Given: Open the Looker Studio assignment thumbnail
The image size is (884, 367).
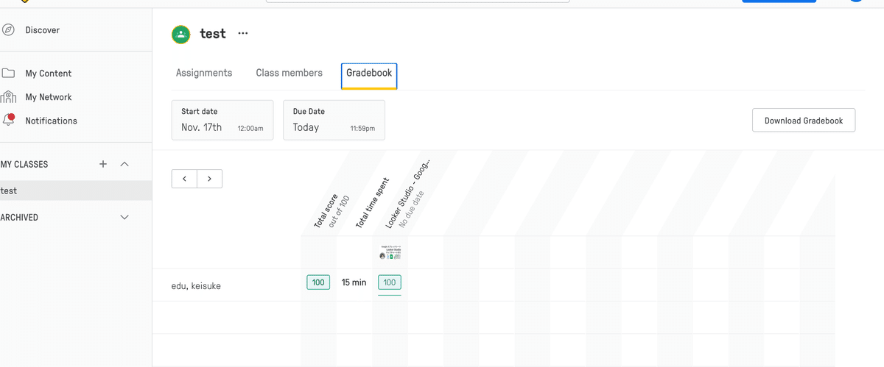Looking at the screenshot, I should (x=390, y=252).
